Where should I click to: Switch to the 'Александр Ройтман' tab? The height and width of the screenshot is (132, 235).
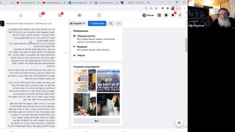(80, 3)
